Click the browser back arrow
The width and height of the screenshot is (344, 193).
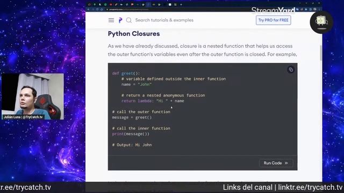click(x=88, y=10)
